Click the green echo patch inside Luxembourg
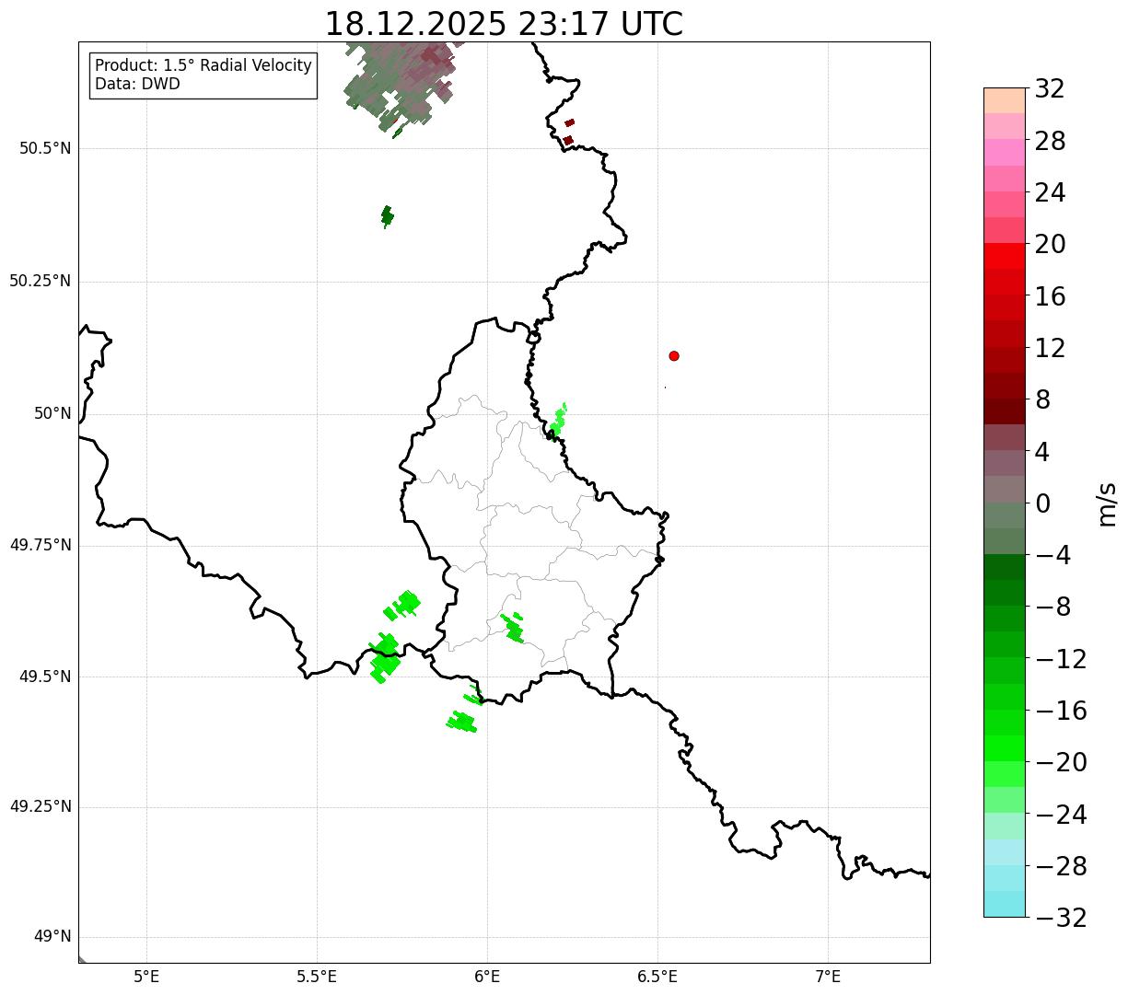The width and height of the screenshot is (1128, 995). (x=512, y=627)
